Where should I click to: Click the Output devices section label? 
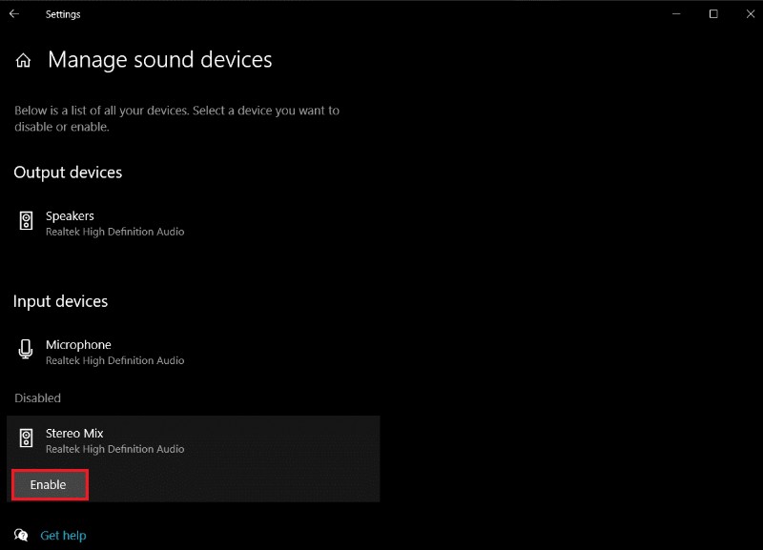(68, 173)
